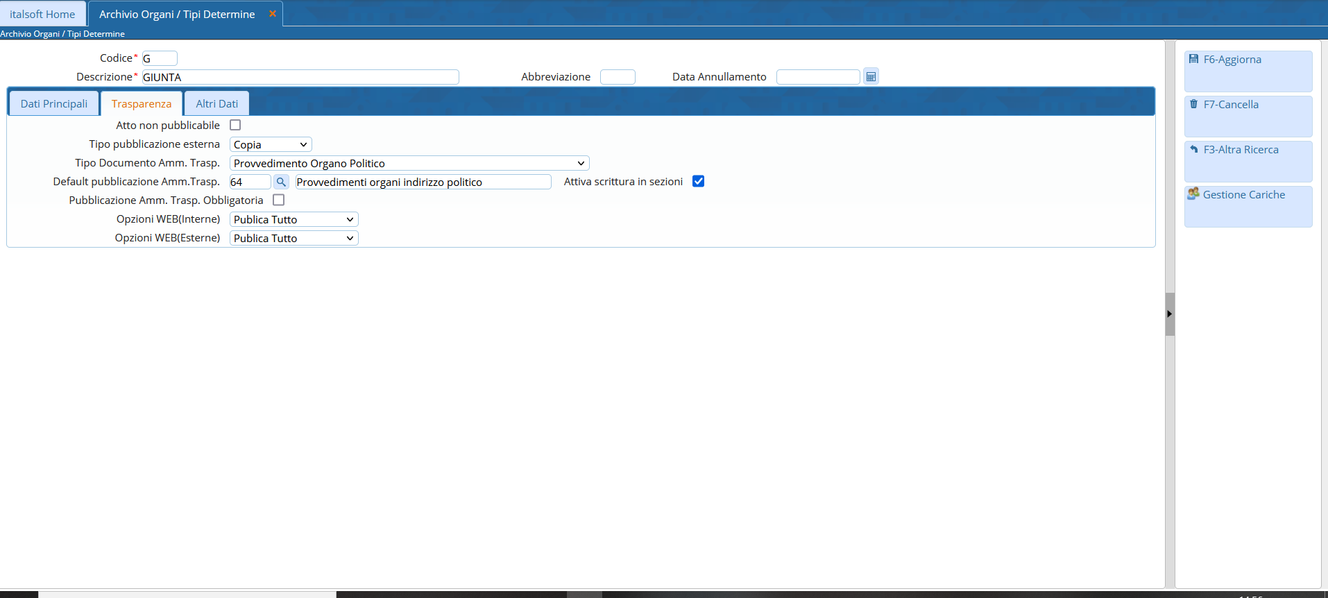The image size is (1328, 598).
Task: Click the Abbreviazione input field
Action: 617,77
